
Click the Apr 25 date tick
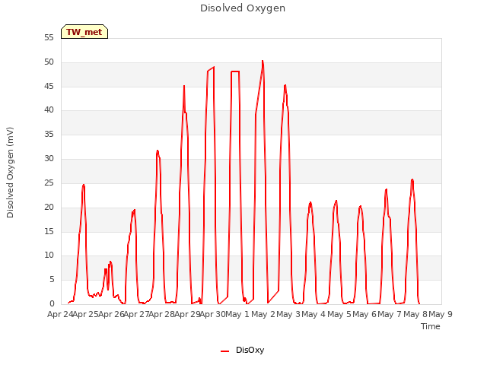85,314
